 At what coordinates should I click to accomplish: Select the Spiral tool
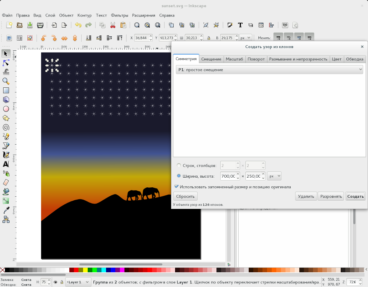(x=6, y=127)
